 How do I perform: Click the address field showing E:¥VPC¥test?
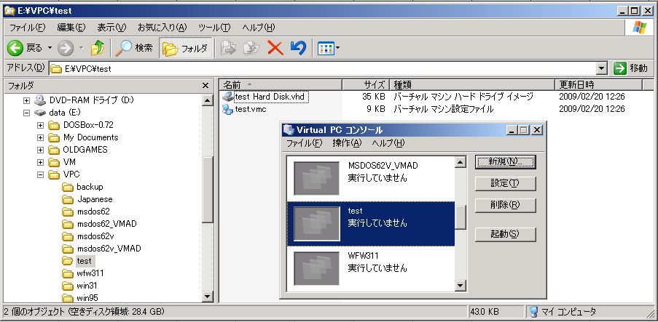(x=323, y=68)
